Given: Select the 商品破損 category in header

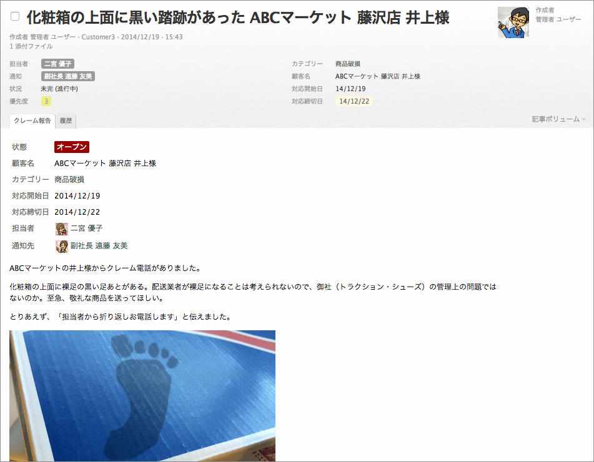Looking at the screenshot, I should [348, 64].
